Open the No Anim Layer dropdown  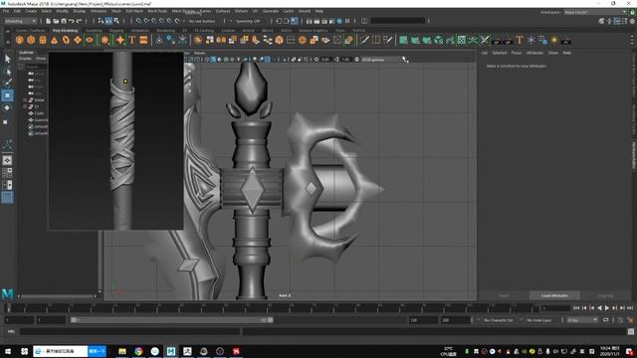[x=539, y=320]
